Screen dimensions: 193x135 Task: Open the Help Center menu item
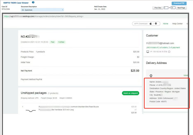click(x=177, y=24)
